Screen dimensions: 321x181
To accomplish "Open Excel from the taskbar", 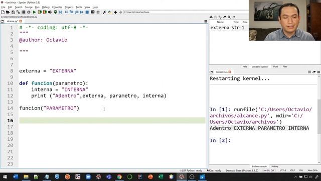I will click(x=161, y=177).
